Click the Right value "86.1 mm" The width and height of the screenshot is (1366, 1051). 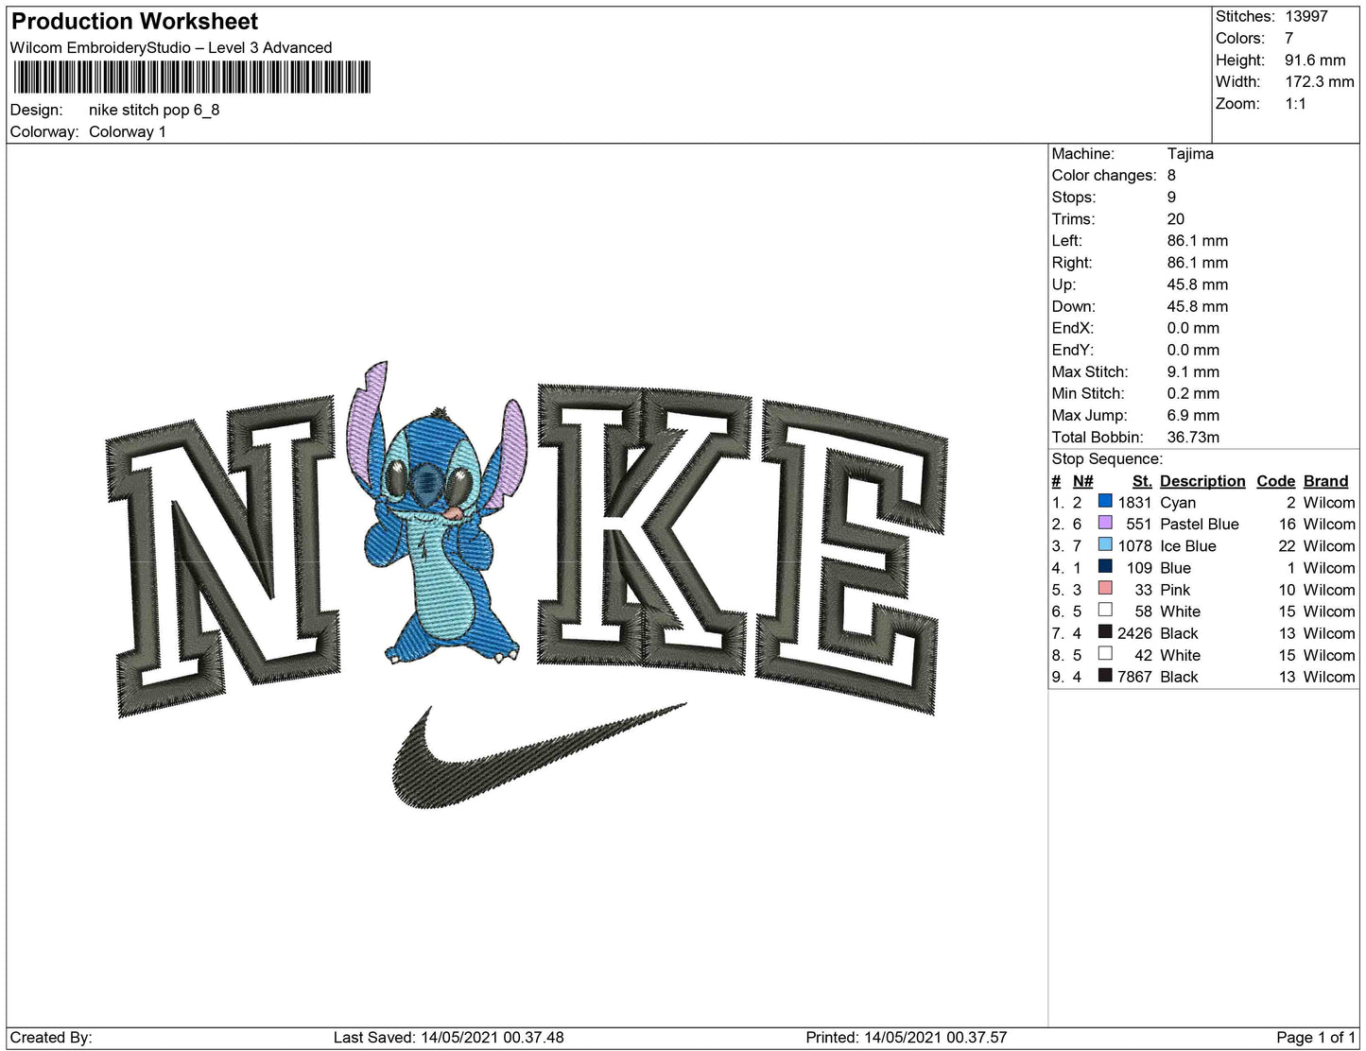coord(1198,262)
